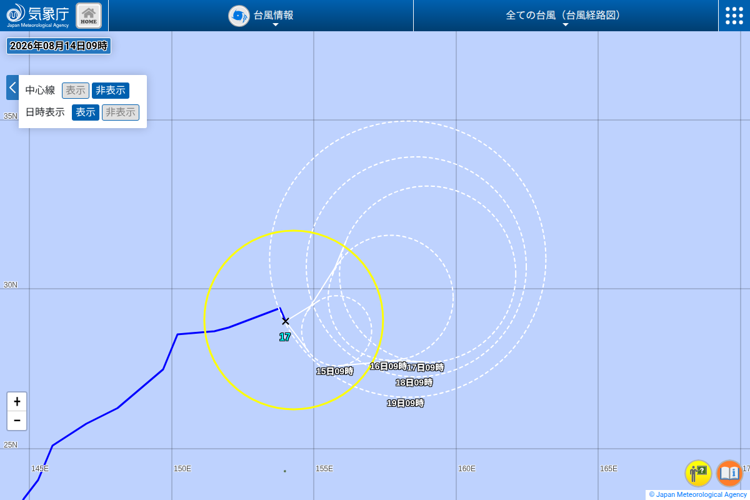Enable date-time display (日時表示 表示)

(x=86, y=112)
